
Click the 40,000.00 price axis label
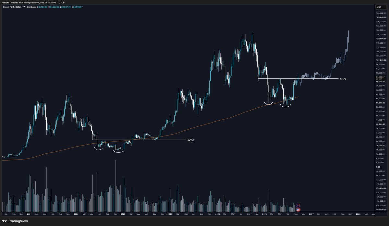tap(381, 124)
